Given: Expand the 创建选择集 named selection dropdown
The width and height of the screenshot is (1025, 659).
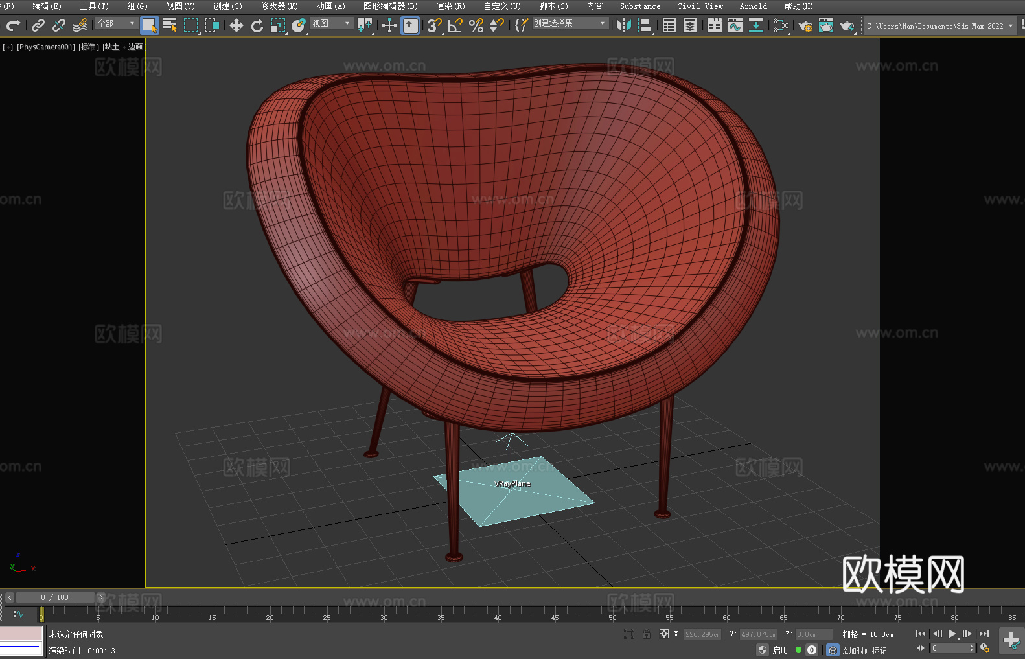Looking at the screenshot, I should tap(570, 23).
